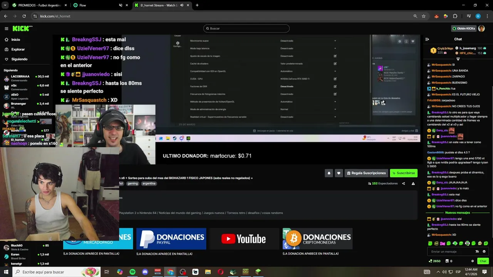The height and width of the screenshot is (277, 493).
Task: Open Explorar in the sidebar
Action: (x=18, y=49)
